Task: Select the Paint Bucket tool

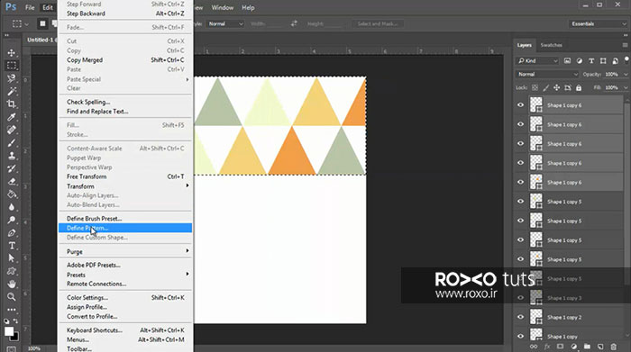Action: pyautogui.click(x=11, y=194)
